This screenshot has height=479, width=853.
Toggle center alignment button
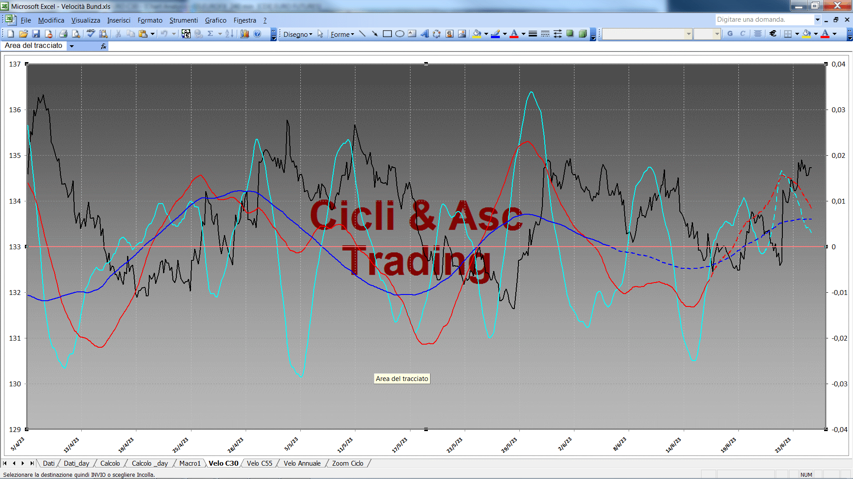(x=758, y=34)
